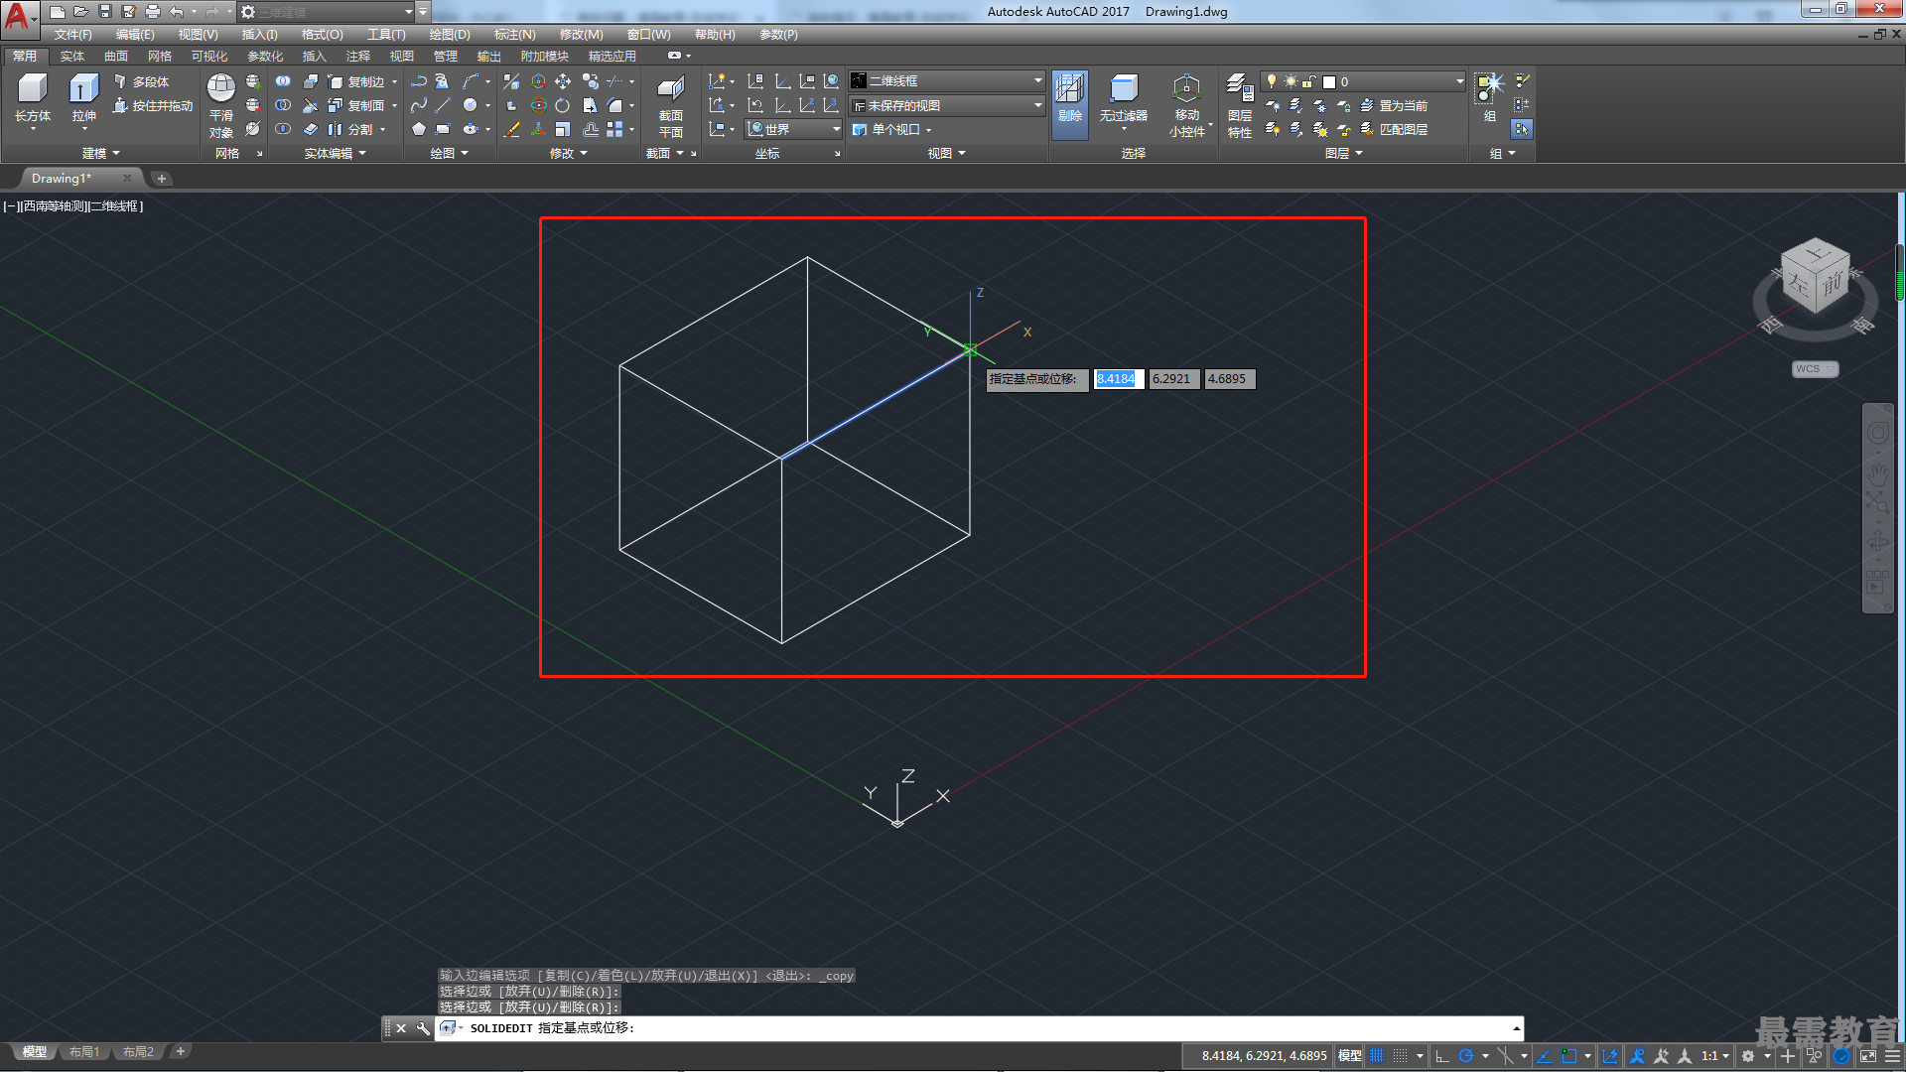Click the Culling (剔除) selection button
Screen dimensions: 1906x1072
(x=1070, y=103)
